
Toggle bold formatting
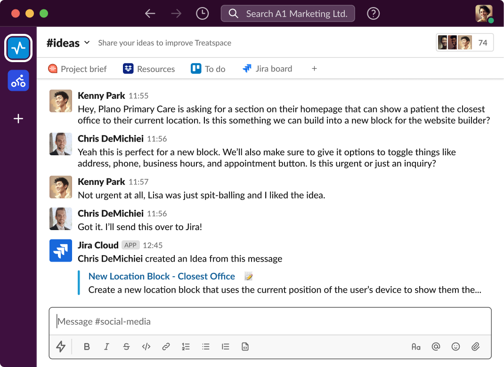87,346
